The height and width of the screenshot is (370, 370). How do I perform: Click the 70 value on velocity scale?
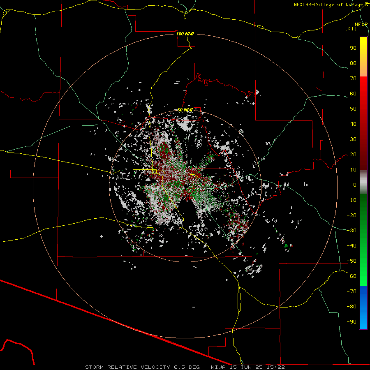(353, 79)
